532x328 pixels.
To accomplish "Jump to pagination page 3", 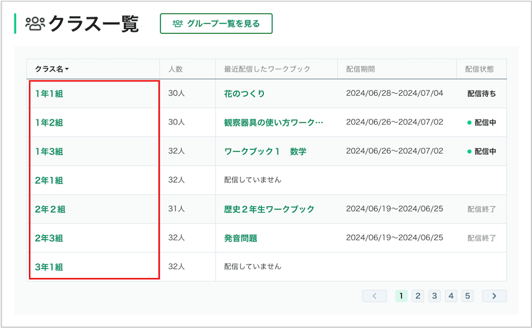I will point(435,296).
